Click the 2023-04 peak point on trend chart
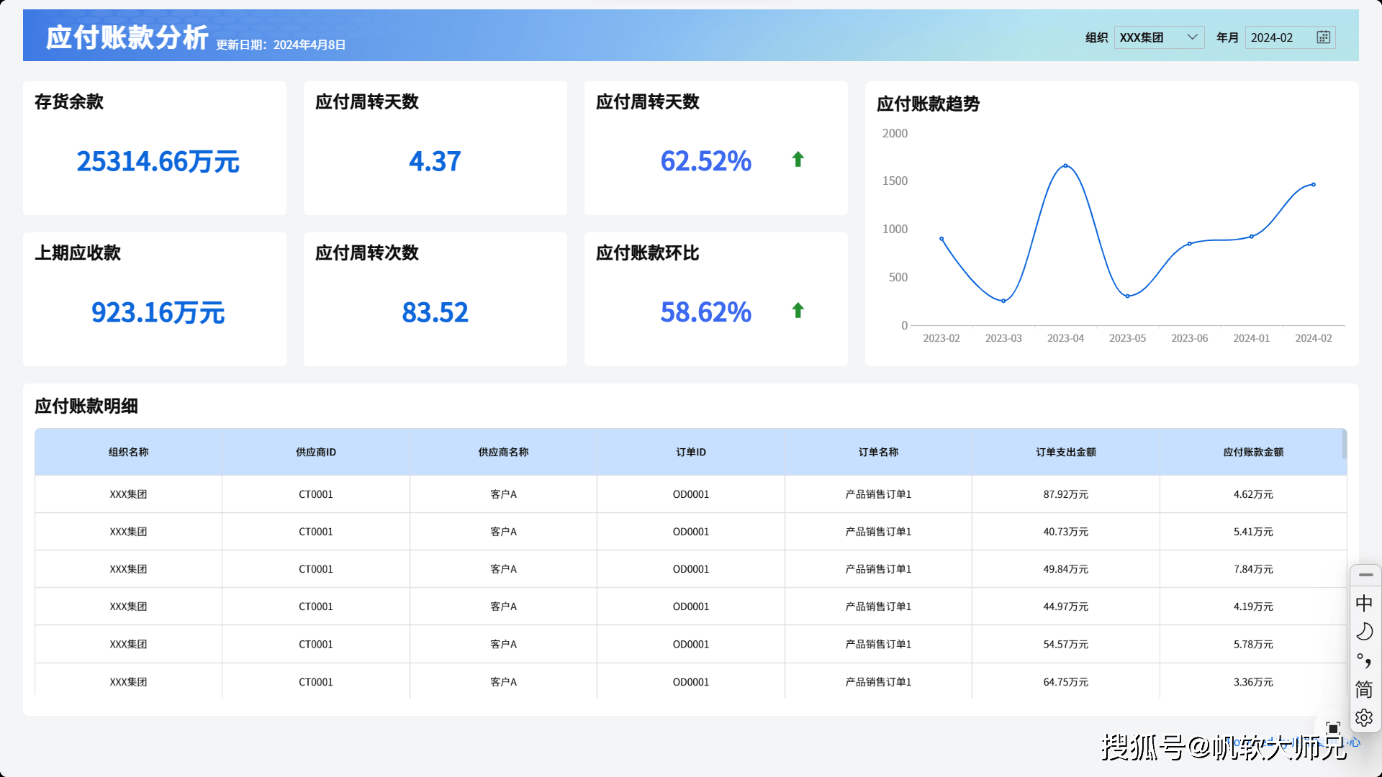This screenshot has width=1382, height=777. click(x=1065, y=166)
